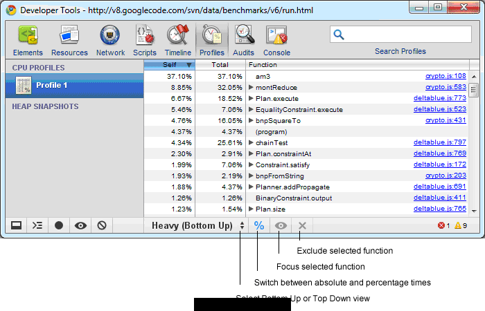
Task: Show the console drawer
Action: (37, 225)
